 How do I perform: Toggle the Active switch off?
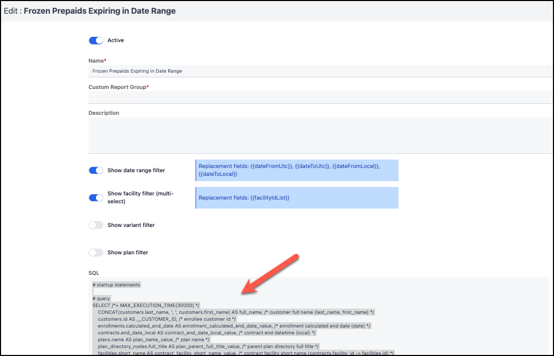tap(96, 41)
